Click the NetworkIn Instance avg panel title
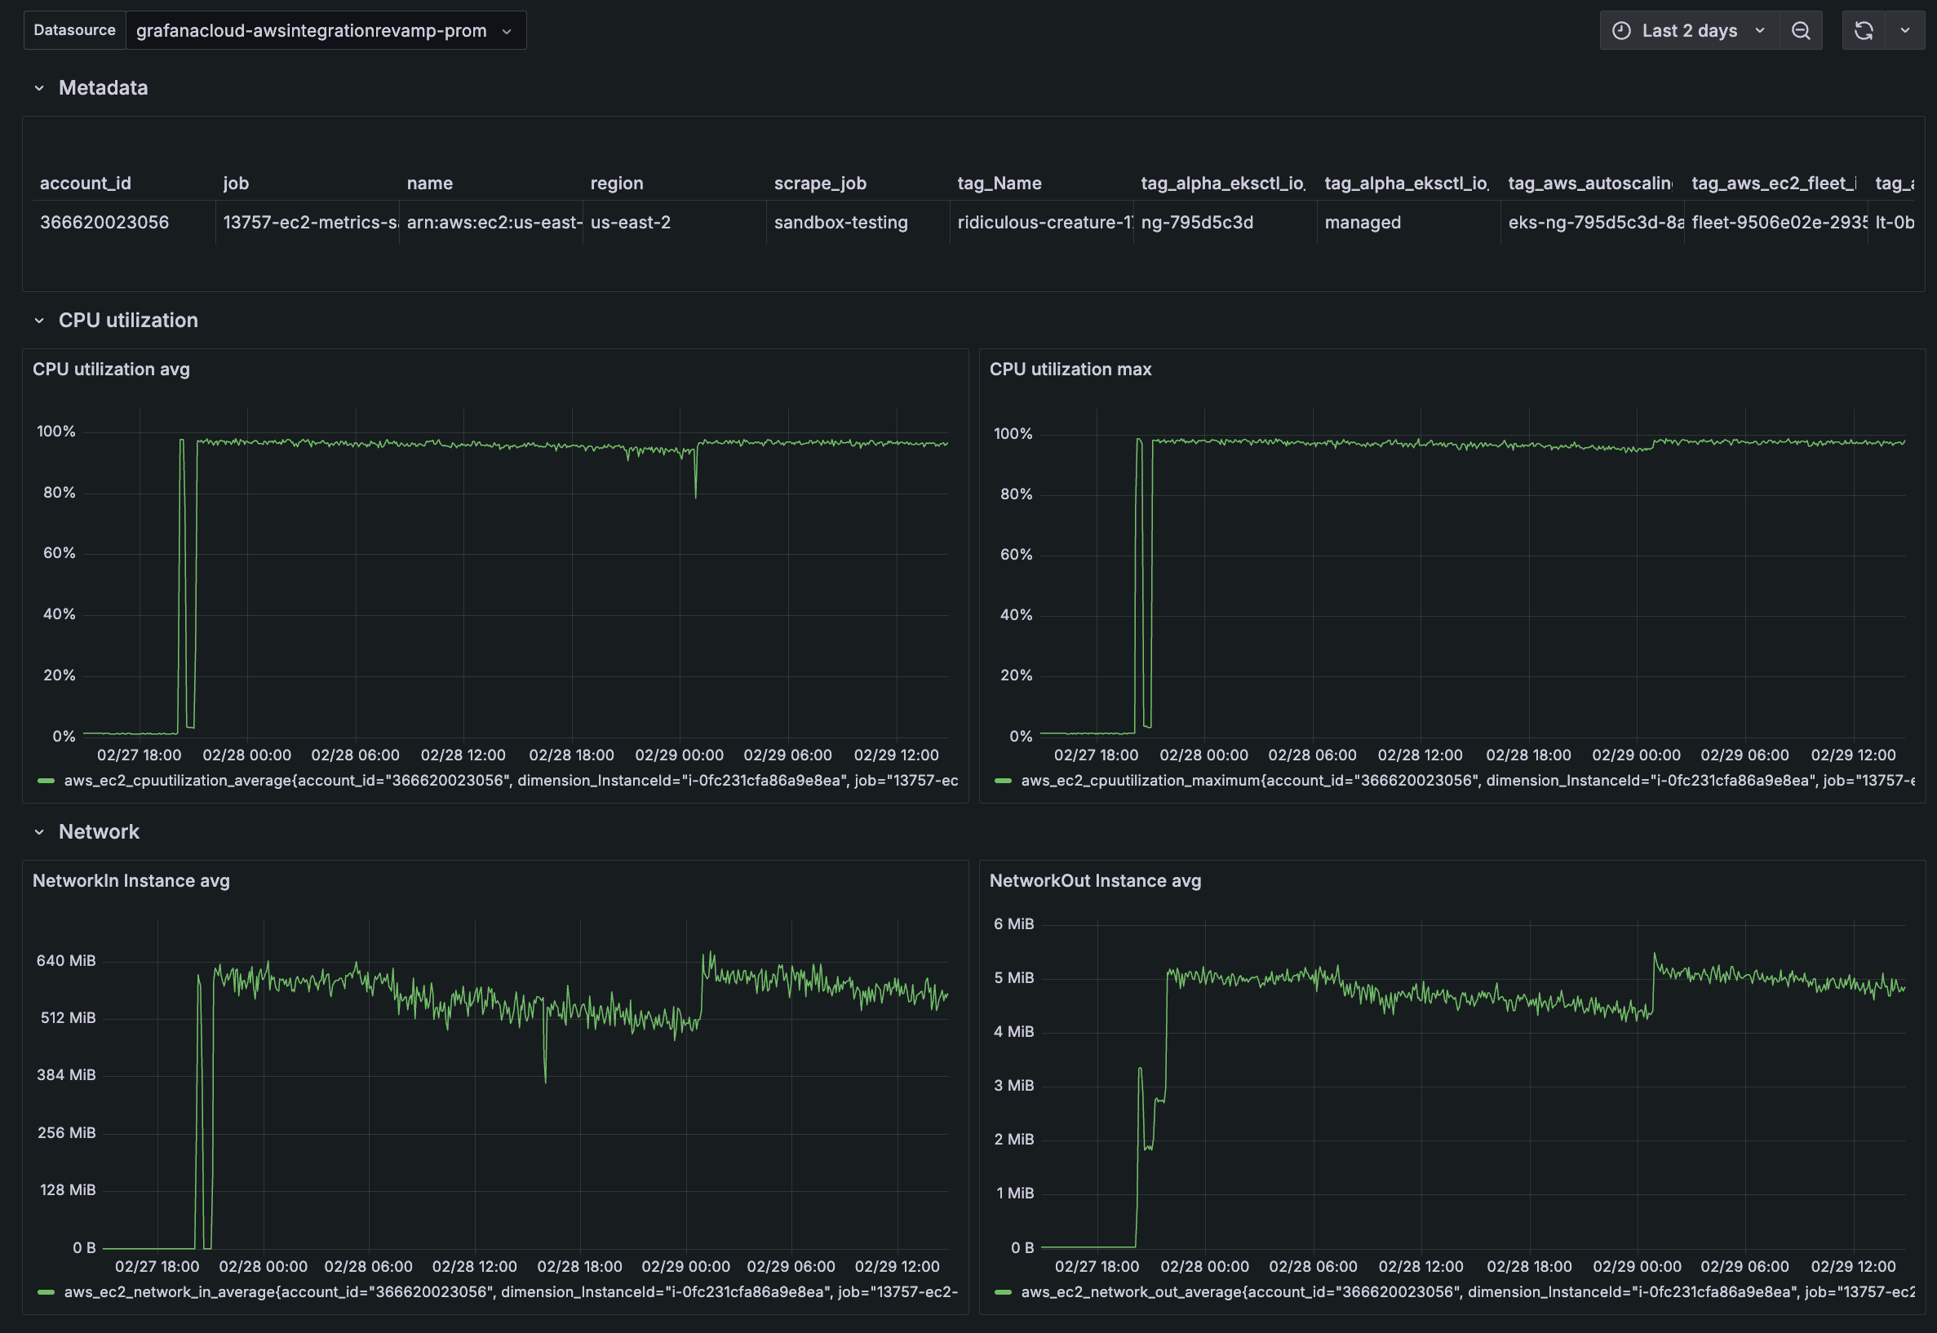This screenshot has height=1333, width=1937. (131, 880)
